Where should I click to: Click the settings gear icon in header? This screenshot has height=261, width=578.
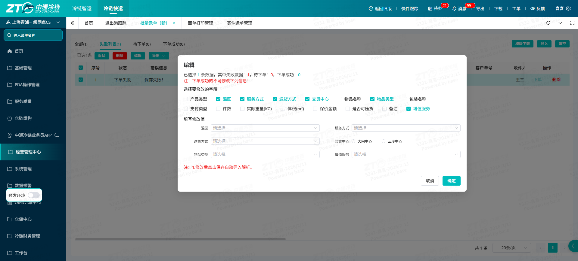click(x=568, y=8)
